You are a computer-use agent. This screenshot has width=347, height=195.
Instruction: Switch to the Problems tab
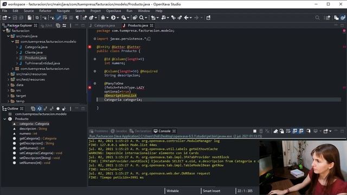click(99, 131)
